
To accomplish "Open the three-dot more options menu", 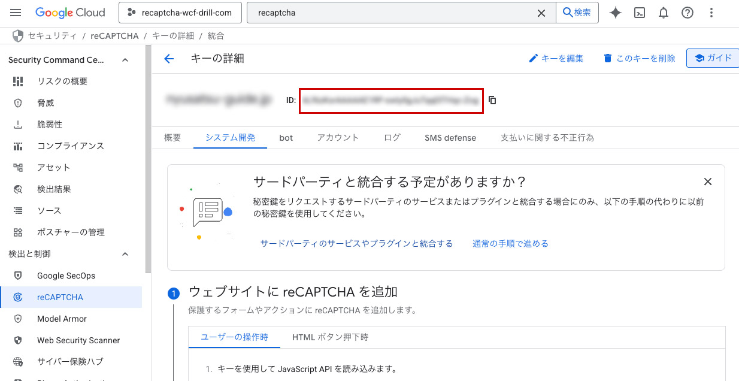I will point(711,13).
